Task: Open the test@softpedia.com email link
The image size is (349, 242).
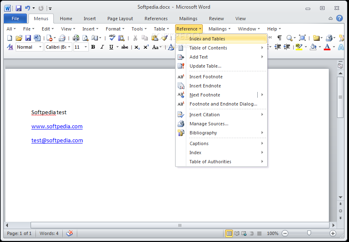Action: [57, 141]
